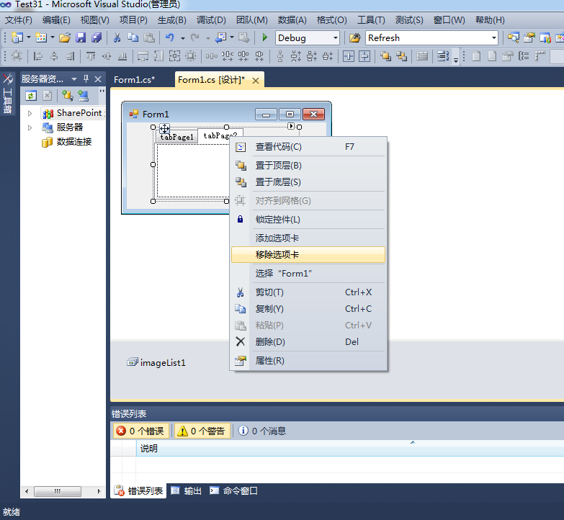Open the Debug configuration dropdown
This screenshot has width=564, height=520.
click(335, 37)
